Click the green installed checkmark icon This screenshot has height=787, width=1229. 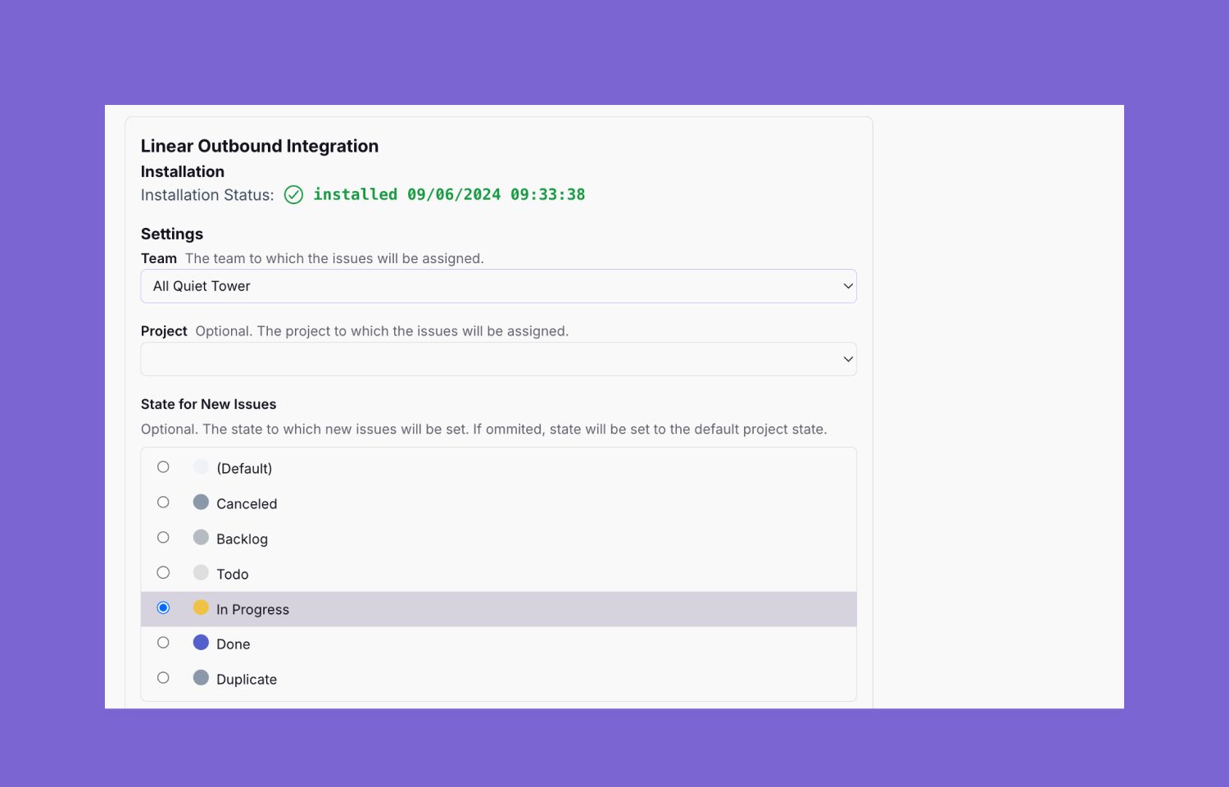pos(293,195)
